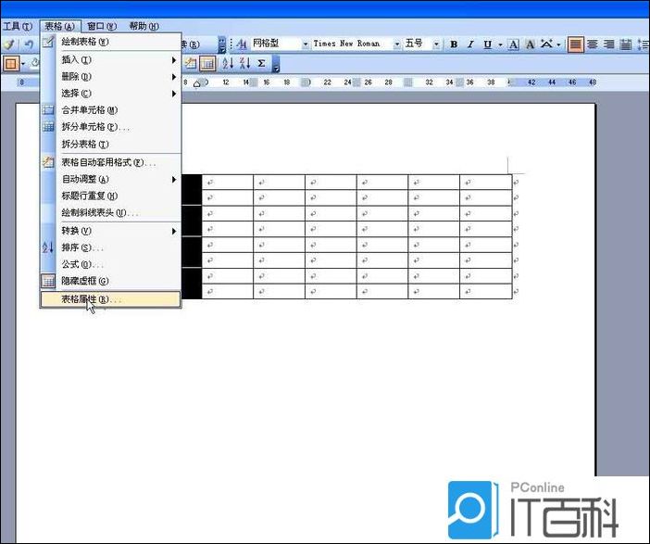Select center alignment
This screenshot has height=544, width=650.
click(x=593, y=44)
